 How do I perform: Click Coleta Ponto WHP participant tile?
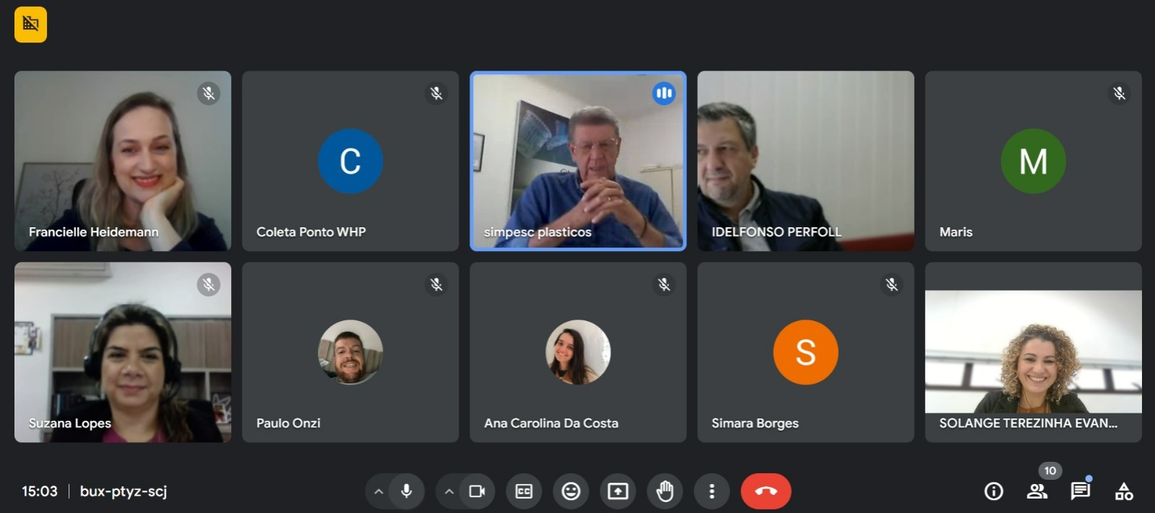[350, 161]
